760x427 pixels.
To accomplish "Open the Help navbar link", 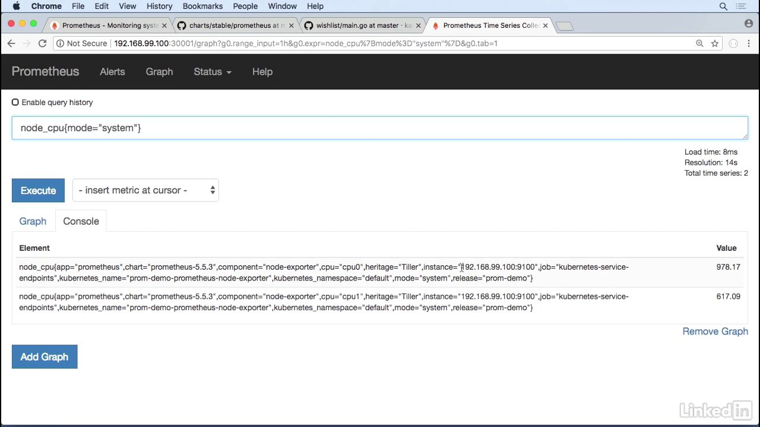I will point(262,72).
